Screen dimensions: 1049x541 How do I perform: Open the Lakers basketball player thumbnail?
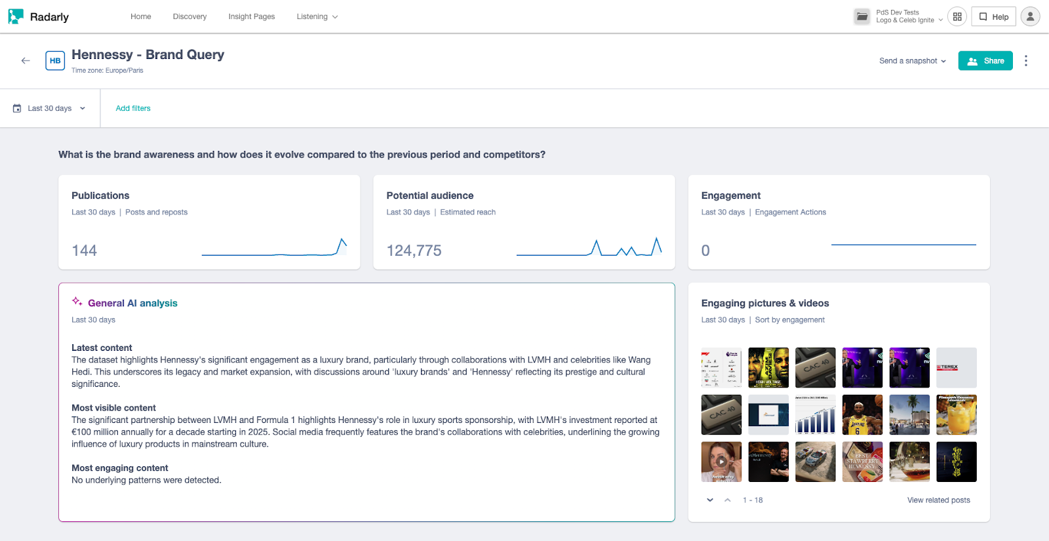coord(862,414)
